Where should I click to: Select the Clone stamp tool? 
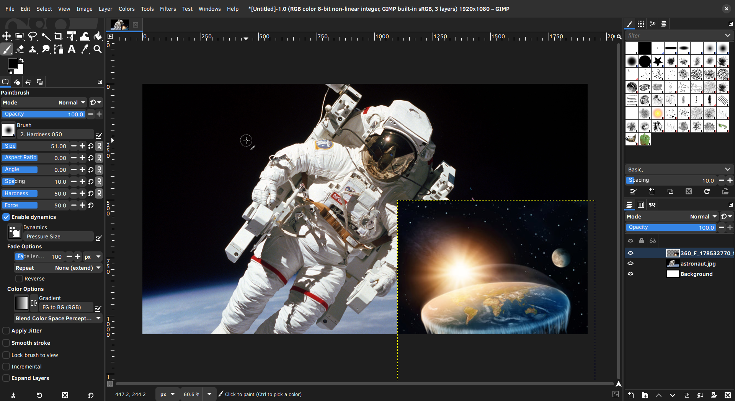pos(33,49)
